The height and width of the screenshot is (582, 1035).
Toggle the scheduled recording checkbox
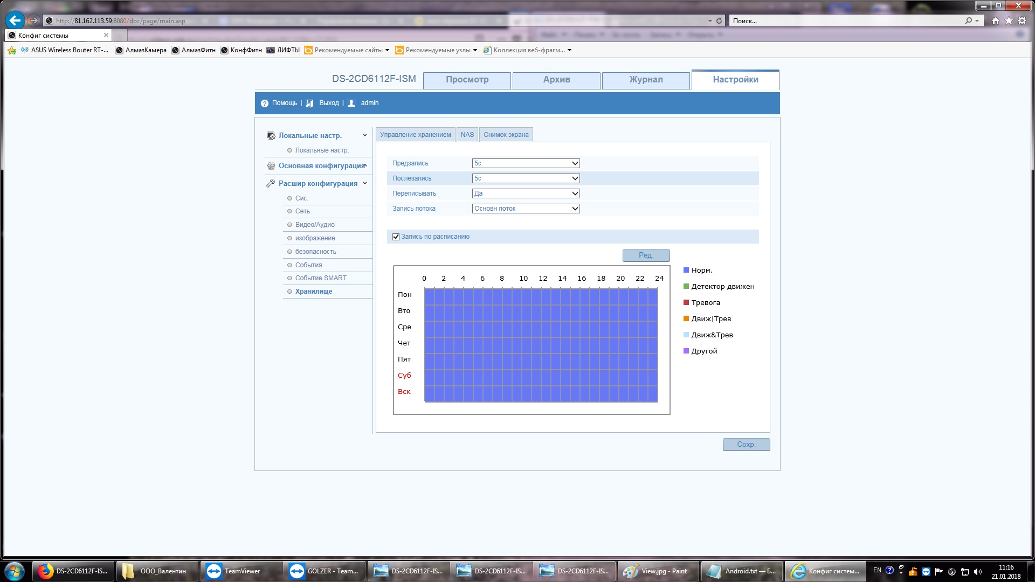click(396, 237)
